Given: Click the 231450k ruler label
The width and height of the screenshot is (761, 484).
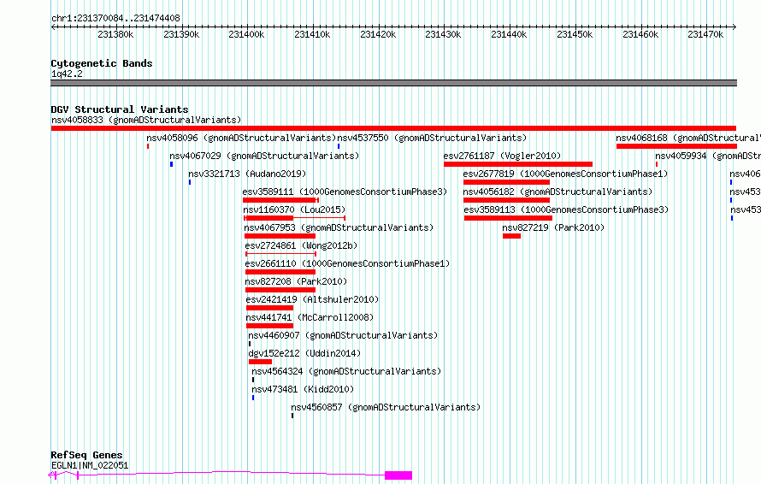Looking at the screenshot, I should [x=575, y=34].
